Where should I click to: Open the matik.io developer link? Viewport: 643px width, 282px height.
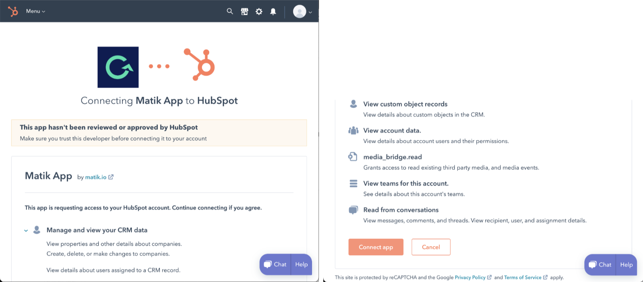tap(96, 177)
